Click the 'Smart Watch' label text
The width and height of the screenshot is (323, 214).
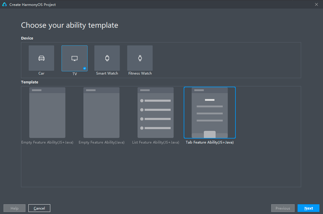(107, 73)
